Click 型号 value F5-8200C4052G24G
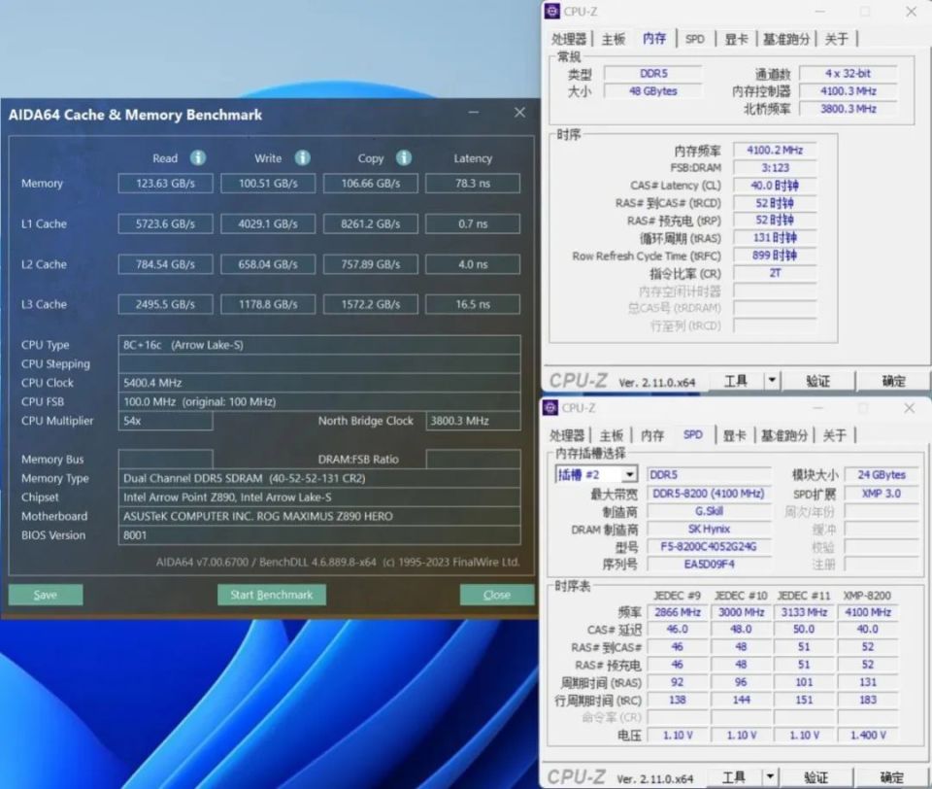Viewport: 932px width, 789px height. 709,546
